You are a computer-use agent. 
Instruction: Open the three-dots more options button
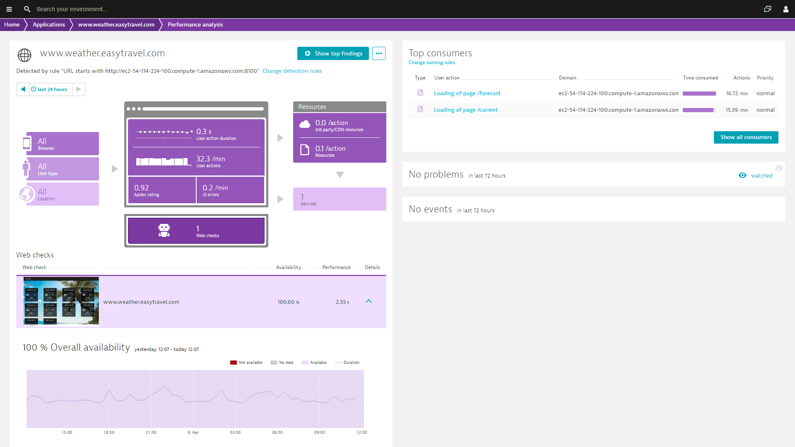[379, 53]
